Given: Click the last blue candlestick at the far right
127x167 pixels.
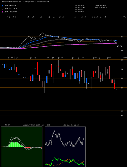Looking at the screenshot, I should pos(117,90).
